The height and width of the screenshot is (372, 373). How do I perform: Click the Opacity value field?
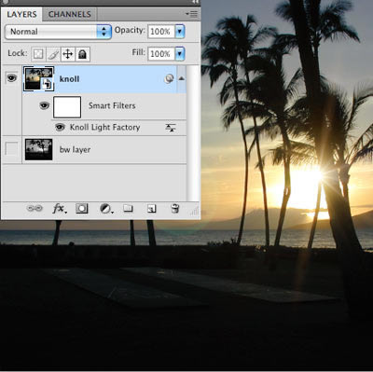point(161,32)
